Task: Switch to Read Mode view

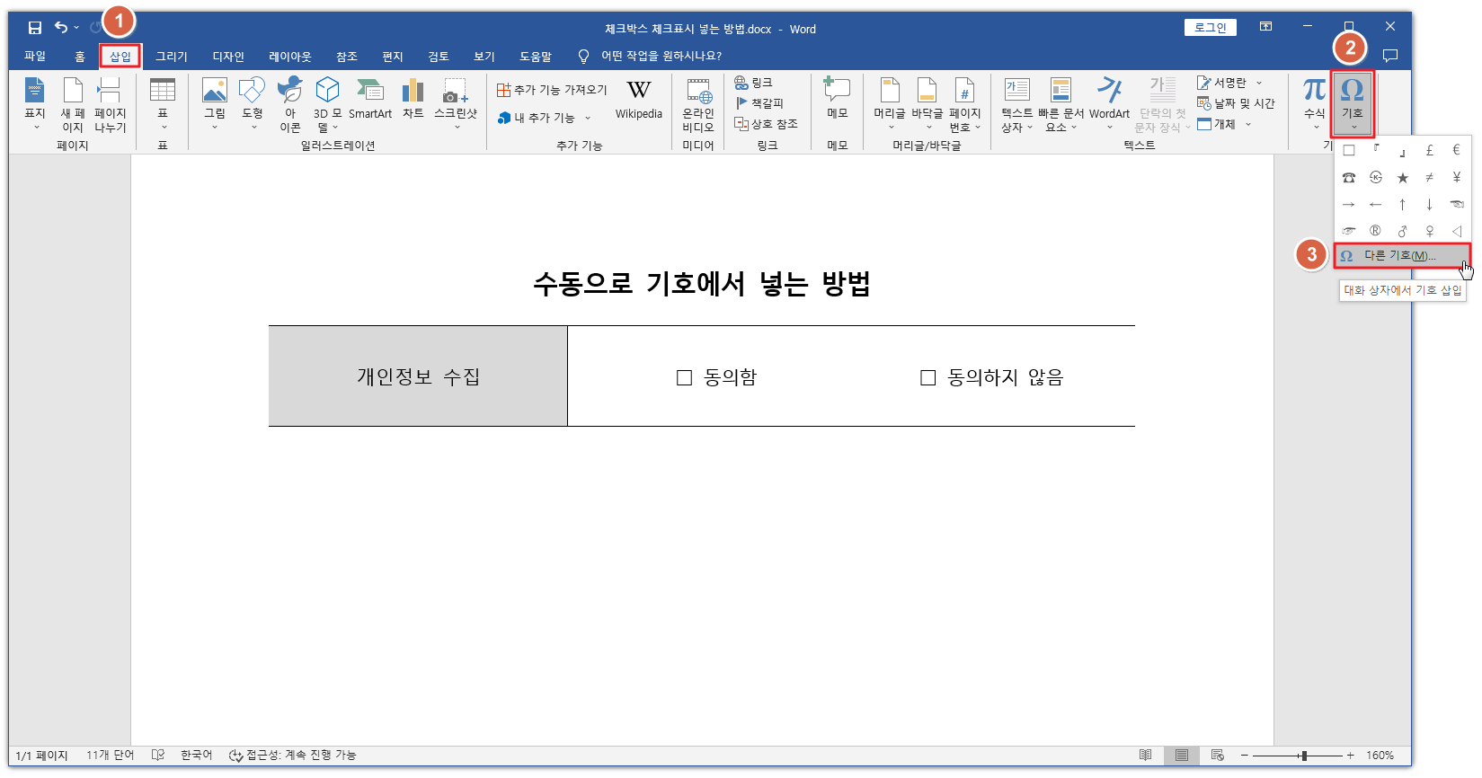Action: (1145, 756)
